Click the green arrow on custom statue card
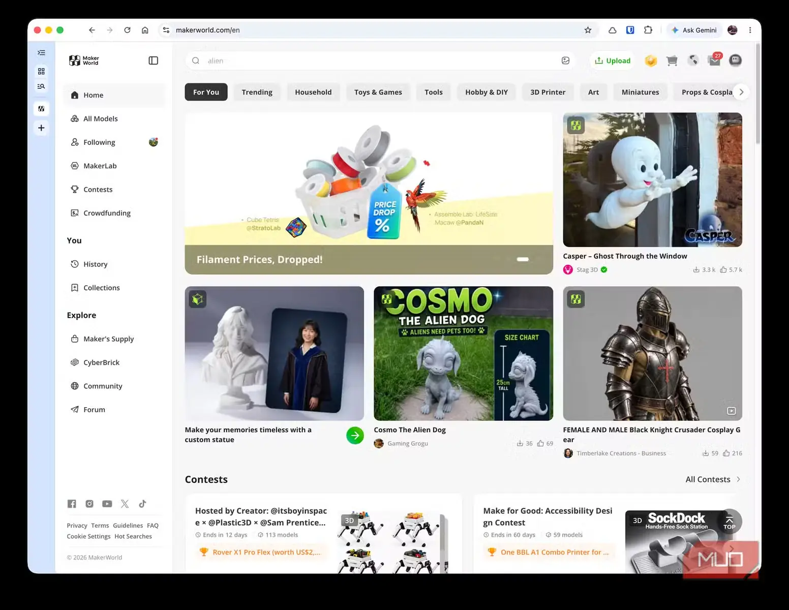Viewport: 789px width, 610px height. point(355,435)
